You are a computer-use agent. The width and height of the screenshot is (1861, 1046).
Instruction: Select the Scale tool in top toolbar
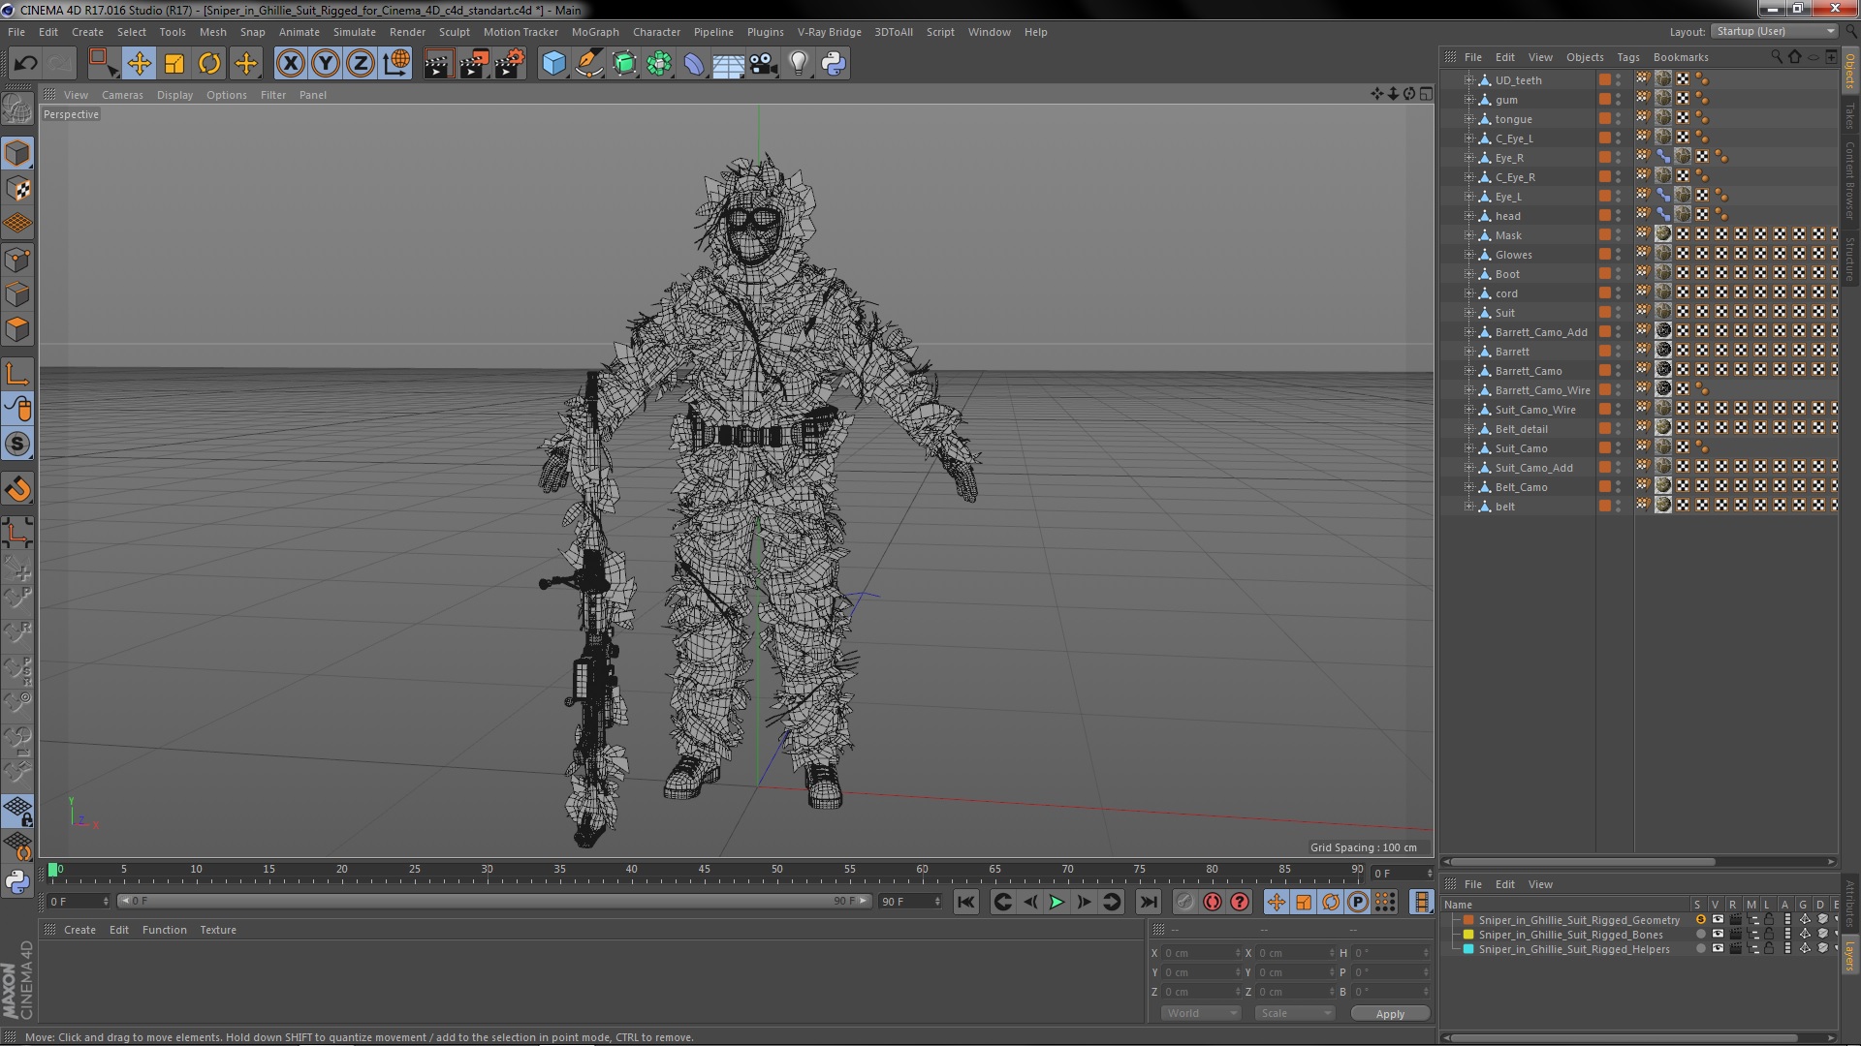(x=174, y=64)
